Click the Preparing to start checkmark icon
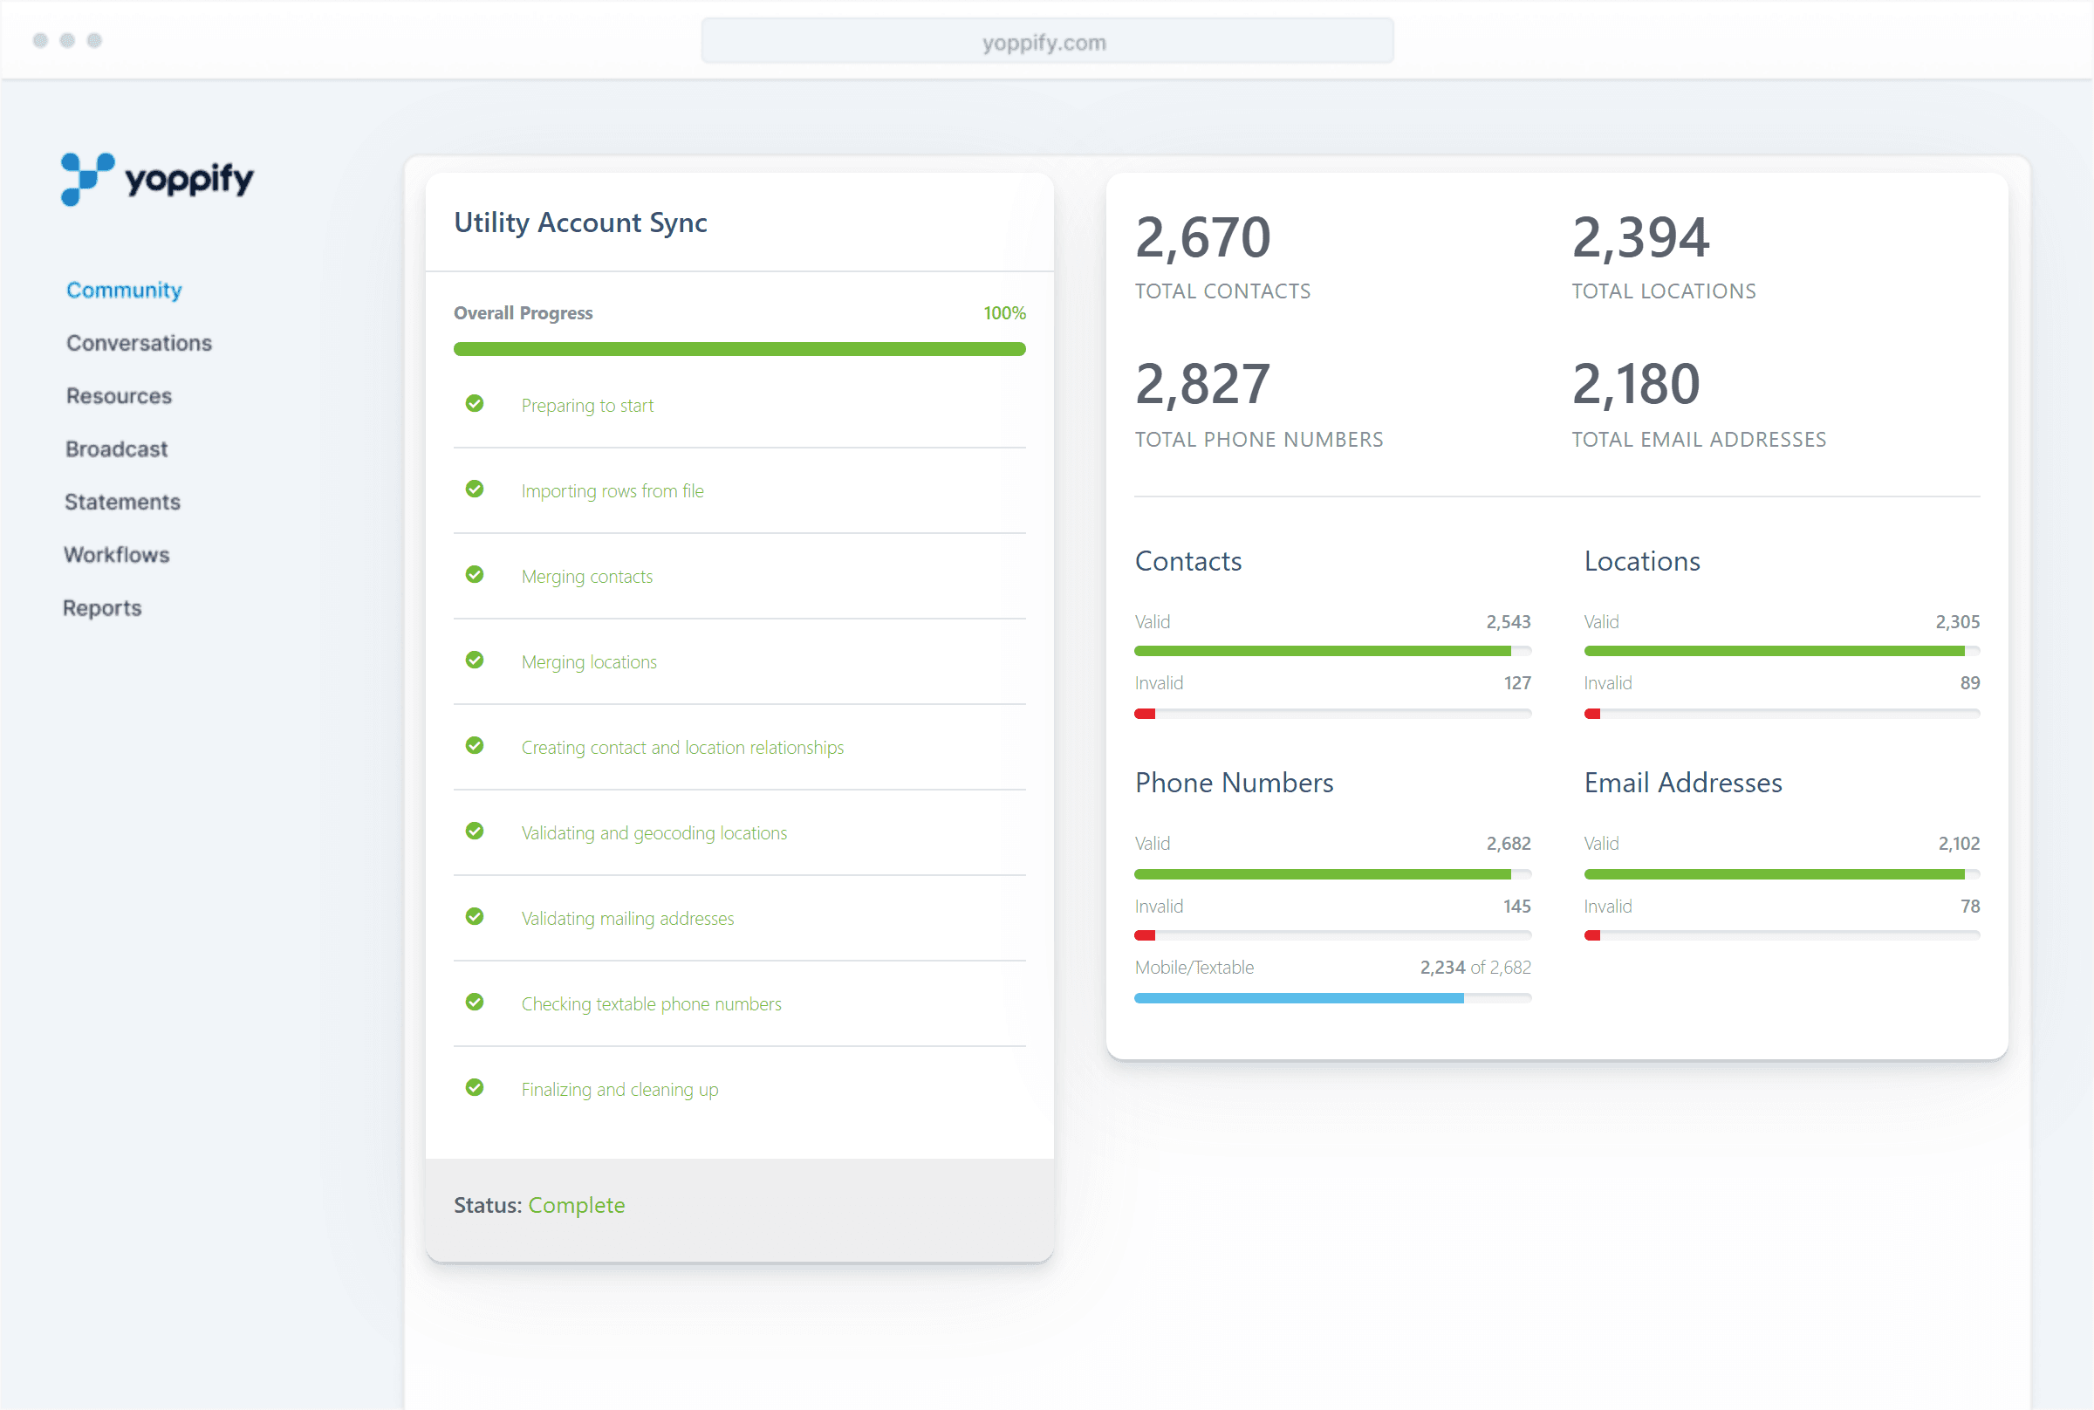The height and width of the screenshot is (1410, 2094). (x=475, y=404)
